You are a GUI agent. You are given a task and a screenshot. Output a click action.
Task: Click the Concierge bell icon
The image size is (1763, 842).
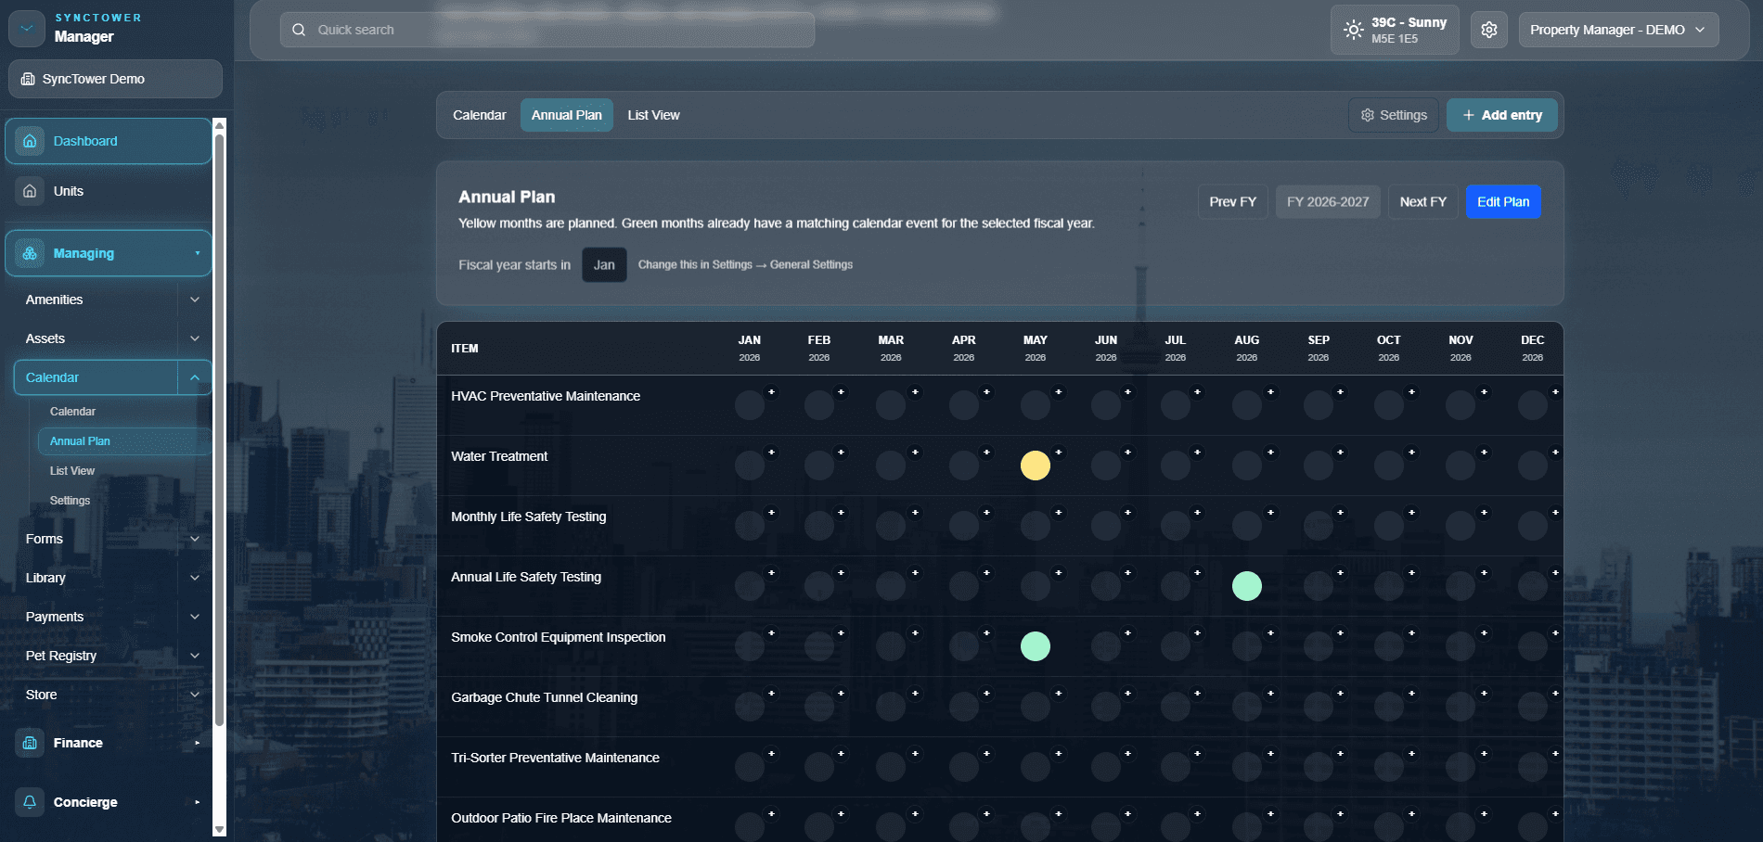pyautogui.click(x=30, y=802)
